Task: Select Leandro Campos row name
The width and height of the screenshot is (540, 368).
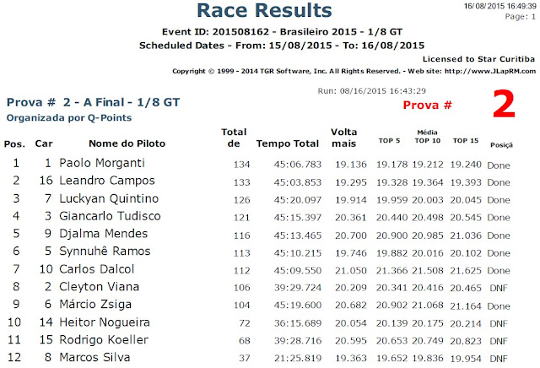Action: 107,181
